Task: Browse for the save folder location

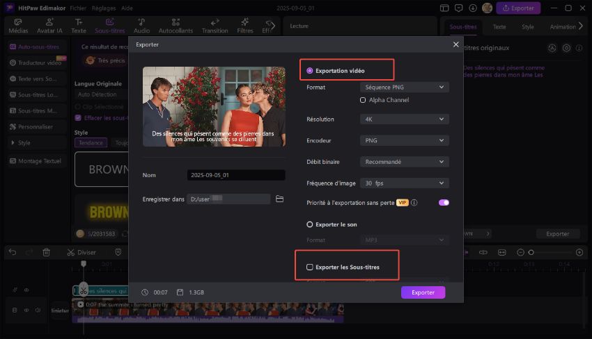Action: 279,199
